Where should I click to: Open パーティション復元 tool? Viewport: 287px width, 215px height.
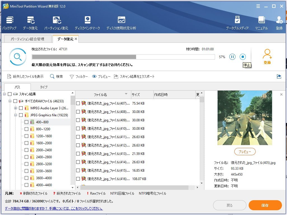[56, 23]
